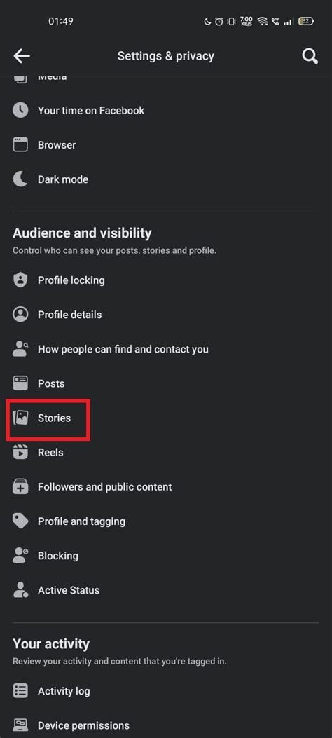Select Followers and public content
Image resolution: width=332 pixels, height=738 pixels.
coord(166,486)
